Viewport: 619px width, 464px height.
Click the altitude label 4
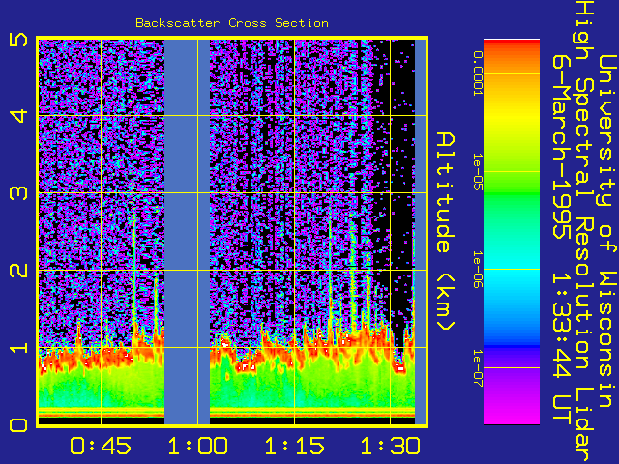(x=18, y=116)
